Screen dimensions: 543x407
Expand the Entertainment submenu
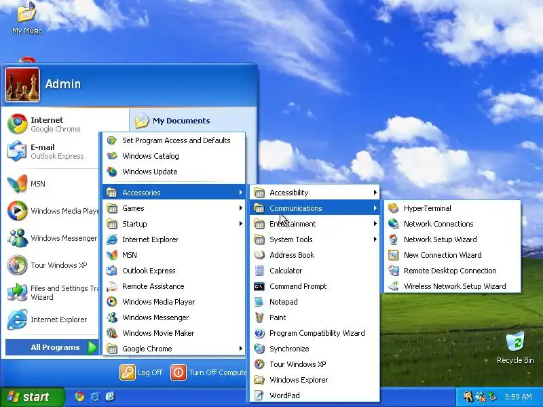pos(314,224)
